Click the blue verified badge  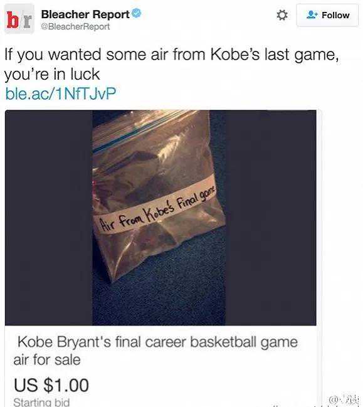pyautogui.click(x=137, y=13)
